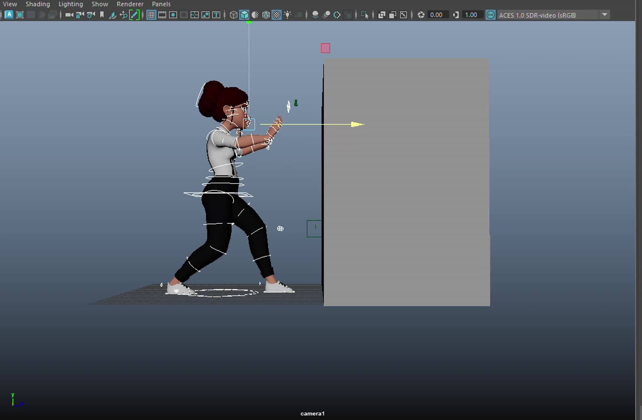Toggle the film gate overlay
The height and width of the screenshot is (420, 642).
click(162, 15)
